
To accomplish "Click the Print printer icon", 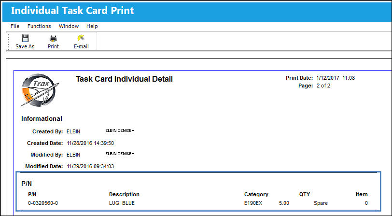I will click(53, 38).
